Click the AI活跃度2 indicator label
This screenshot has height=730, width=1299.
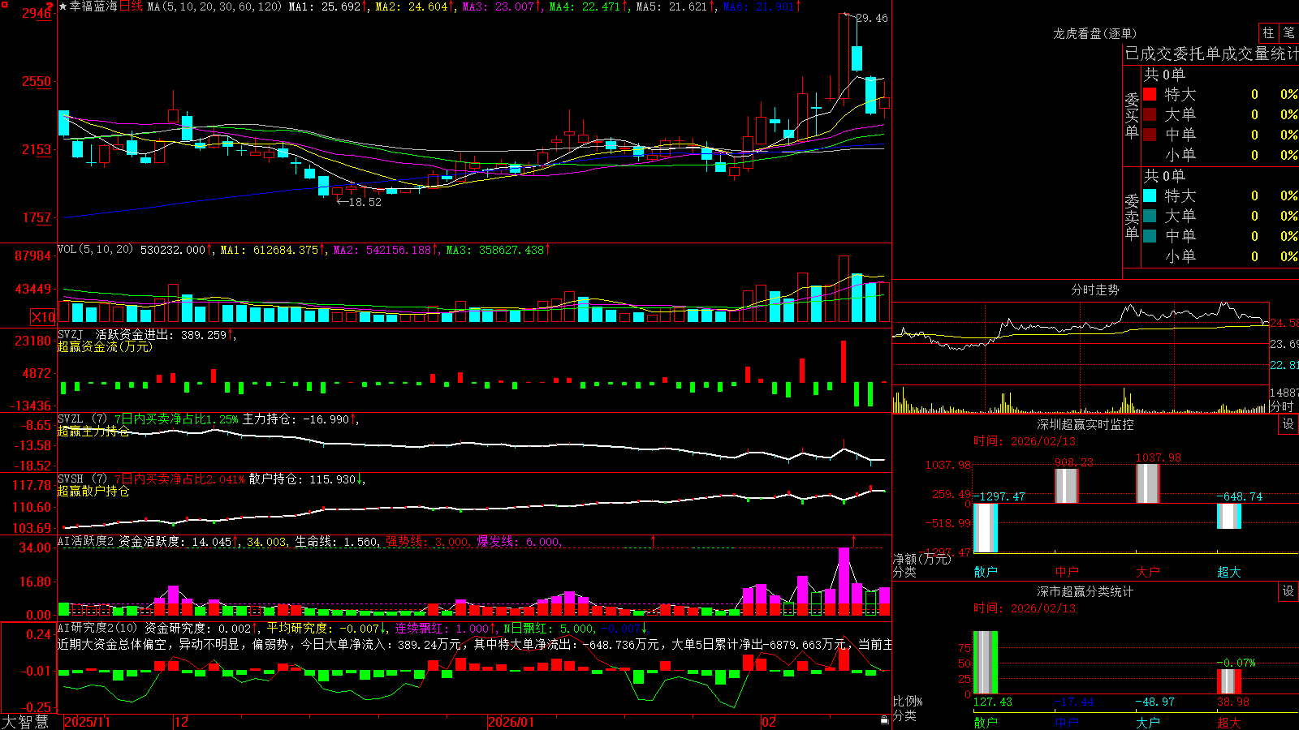(x=86, y=541)
